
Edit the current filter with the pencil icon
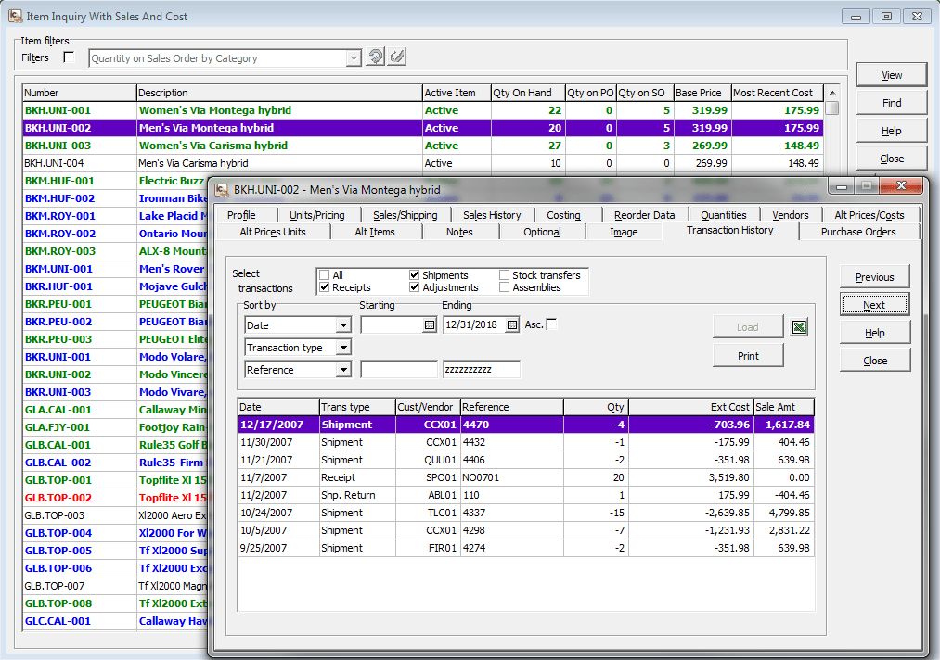396,56
